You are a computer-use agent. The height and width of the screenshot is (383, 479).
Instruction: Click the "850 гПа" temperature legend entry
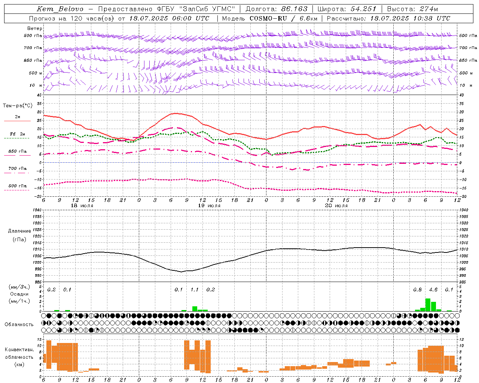(17, 151)
